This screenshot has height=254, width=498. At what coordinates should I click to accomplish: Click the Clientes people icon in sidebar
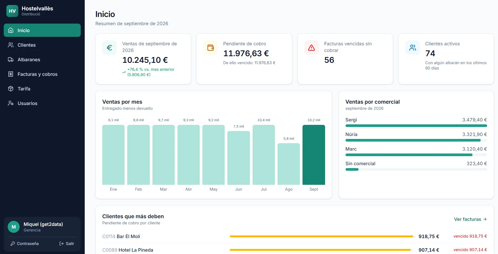11,45
